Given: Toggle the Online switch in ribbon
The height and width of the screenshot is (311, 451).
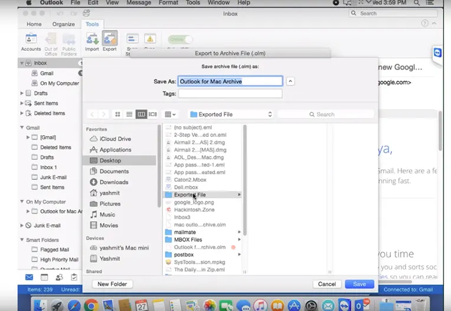Looking at the screenshot, I should (x=181, y=40).
